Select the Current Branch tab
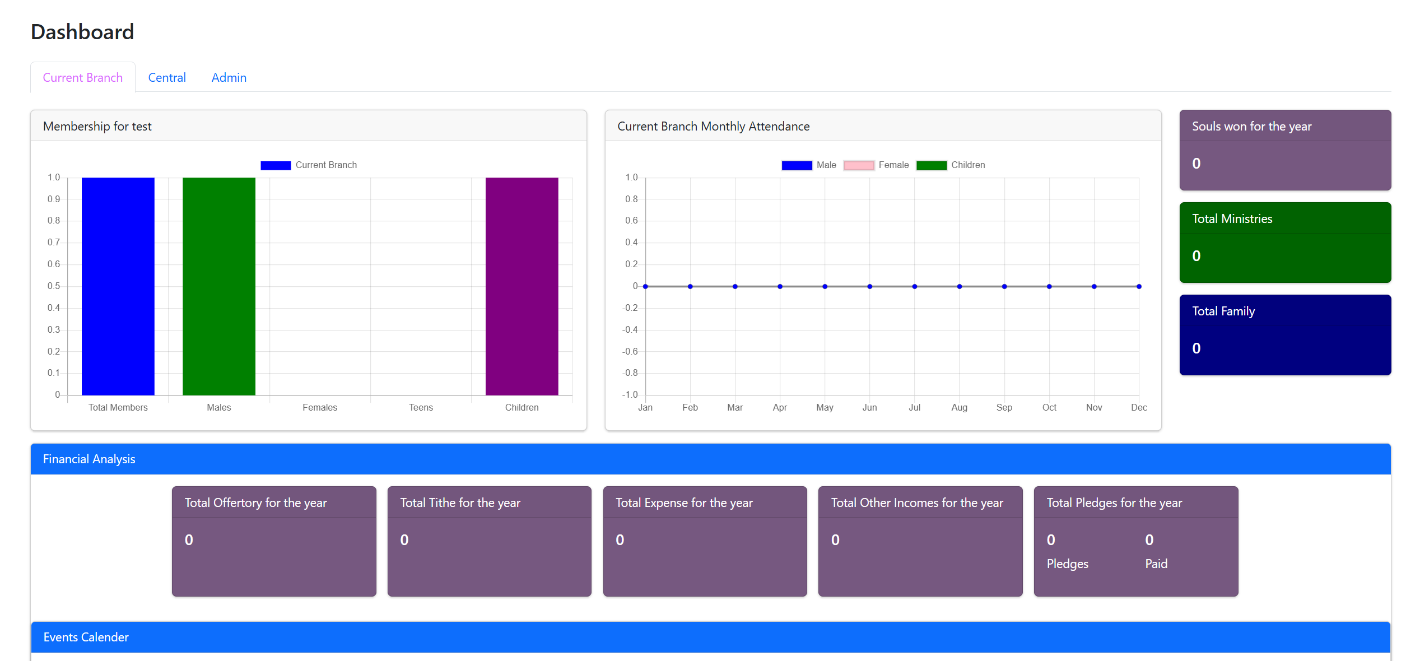This screenshot has width=1420, height=661. [x=82, y=77]
